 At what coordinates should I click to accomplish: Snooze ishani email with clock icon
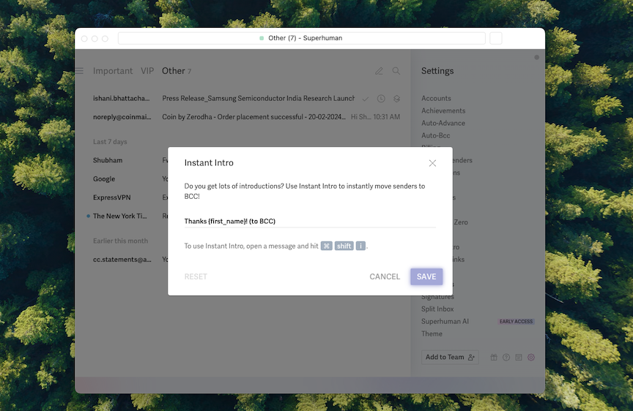coord(381,99)
